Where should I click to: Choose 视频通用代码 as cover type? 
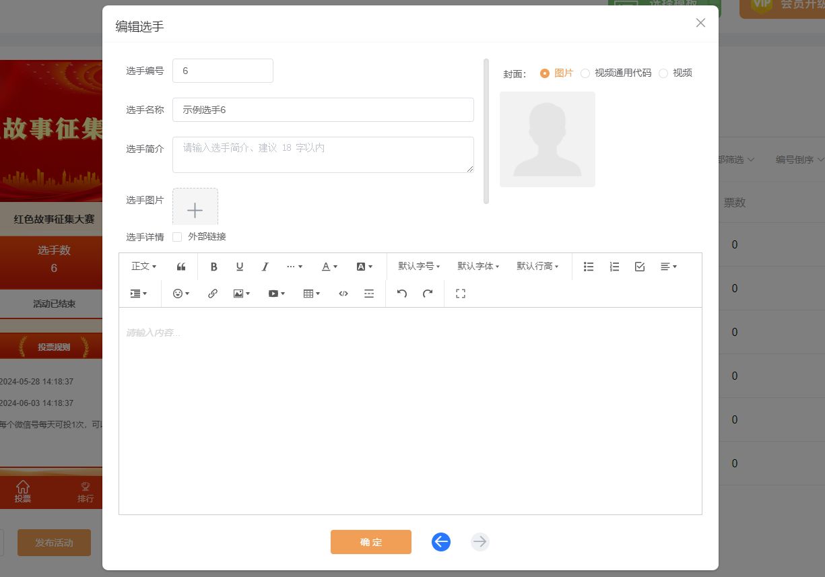pyautogui.click(x=585, y=73)
